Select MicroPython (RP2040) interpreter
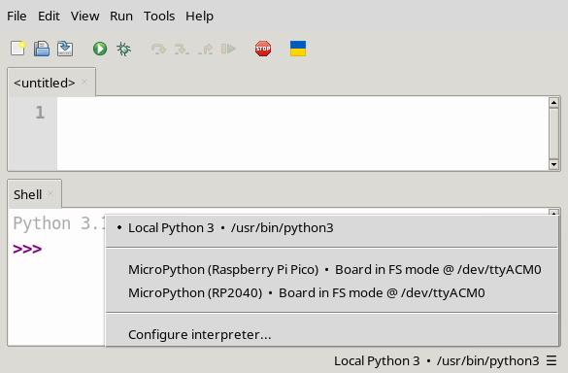 332,293
